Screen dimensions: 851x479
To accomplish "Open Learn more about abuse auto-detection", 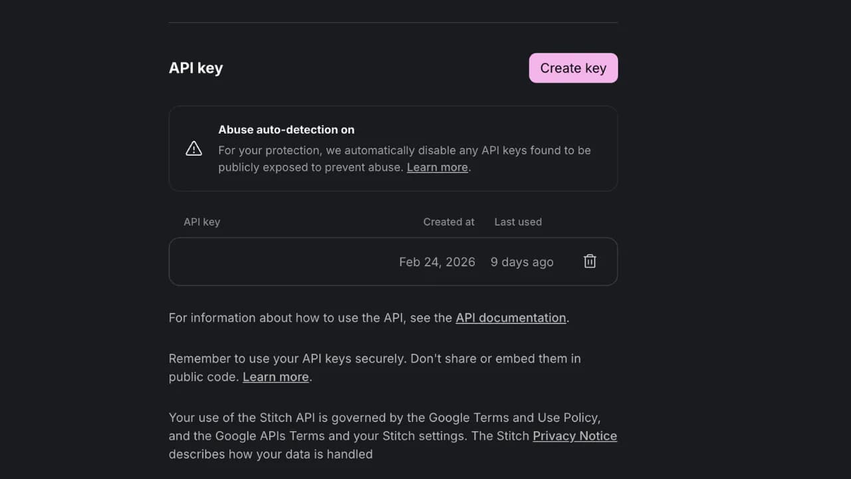I will pos(436,167).
